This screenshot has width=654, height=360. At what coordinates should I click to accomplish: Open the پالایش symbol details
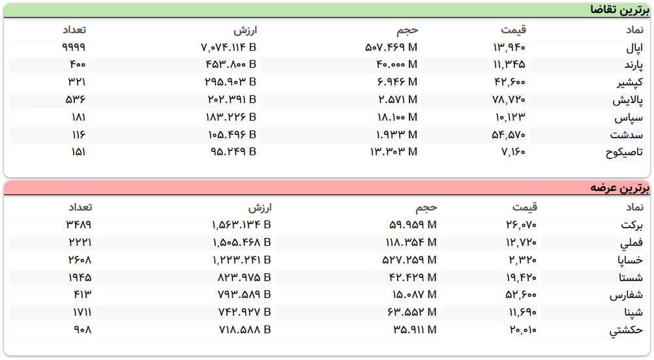[628, 100]
